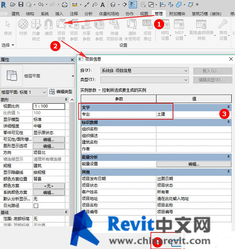Open the Materials (材质) tool

point(23,27)
